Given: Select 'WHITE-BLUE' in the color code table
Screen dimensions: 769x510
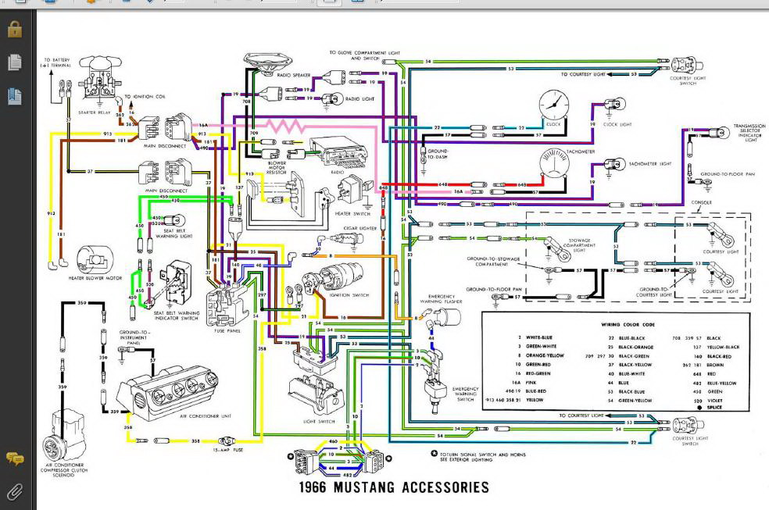Looking at the screenshot, I should [x=539, y=337].
